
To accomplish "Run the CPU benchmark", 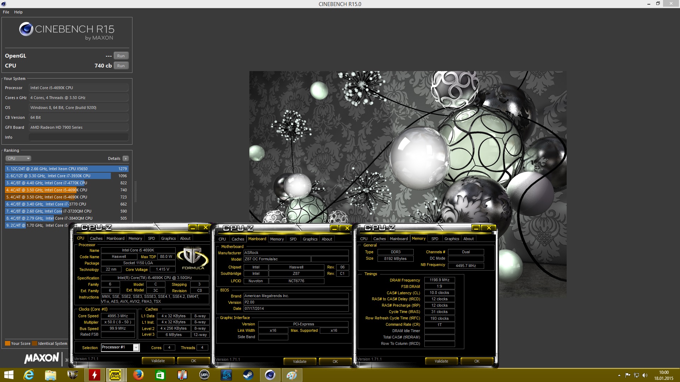I will click(x=121, y=66).
